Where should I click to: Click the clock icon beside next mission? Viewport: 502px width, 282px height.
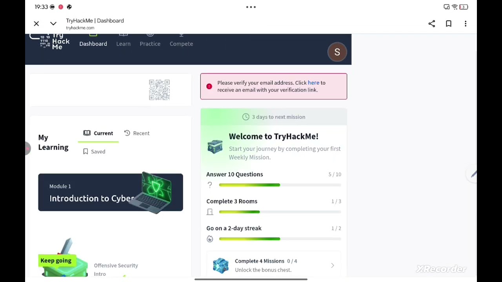[x=246, y=117]
